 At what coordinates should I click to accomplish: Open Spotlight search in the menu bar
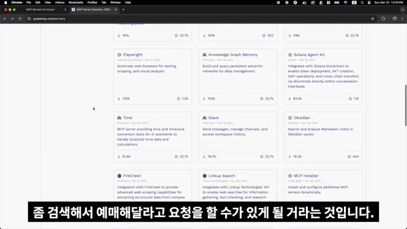pos(362,3)
